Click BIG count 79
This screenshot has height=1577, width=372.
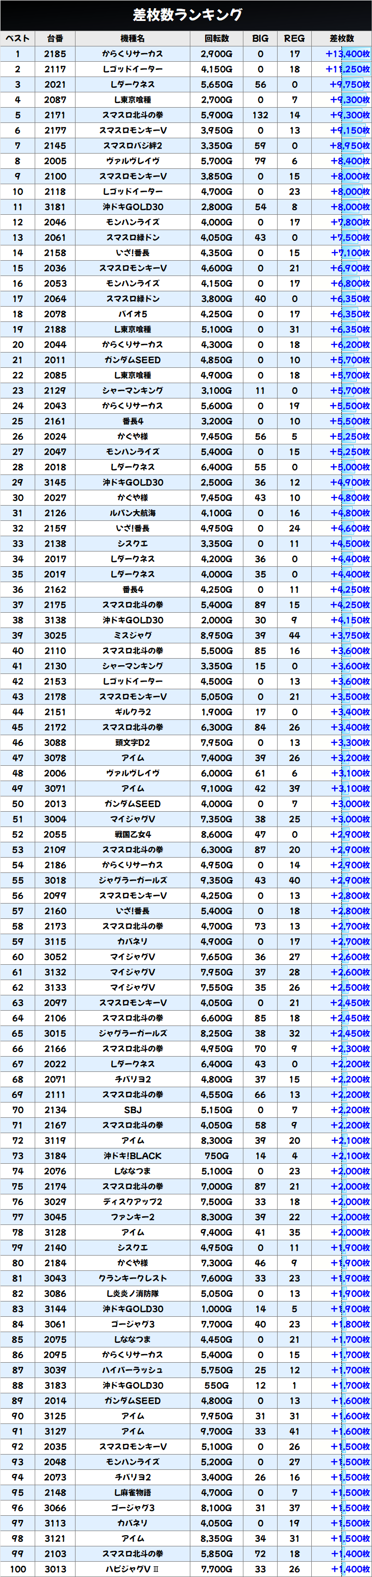pyautogui.click(x=260, y=161)
